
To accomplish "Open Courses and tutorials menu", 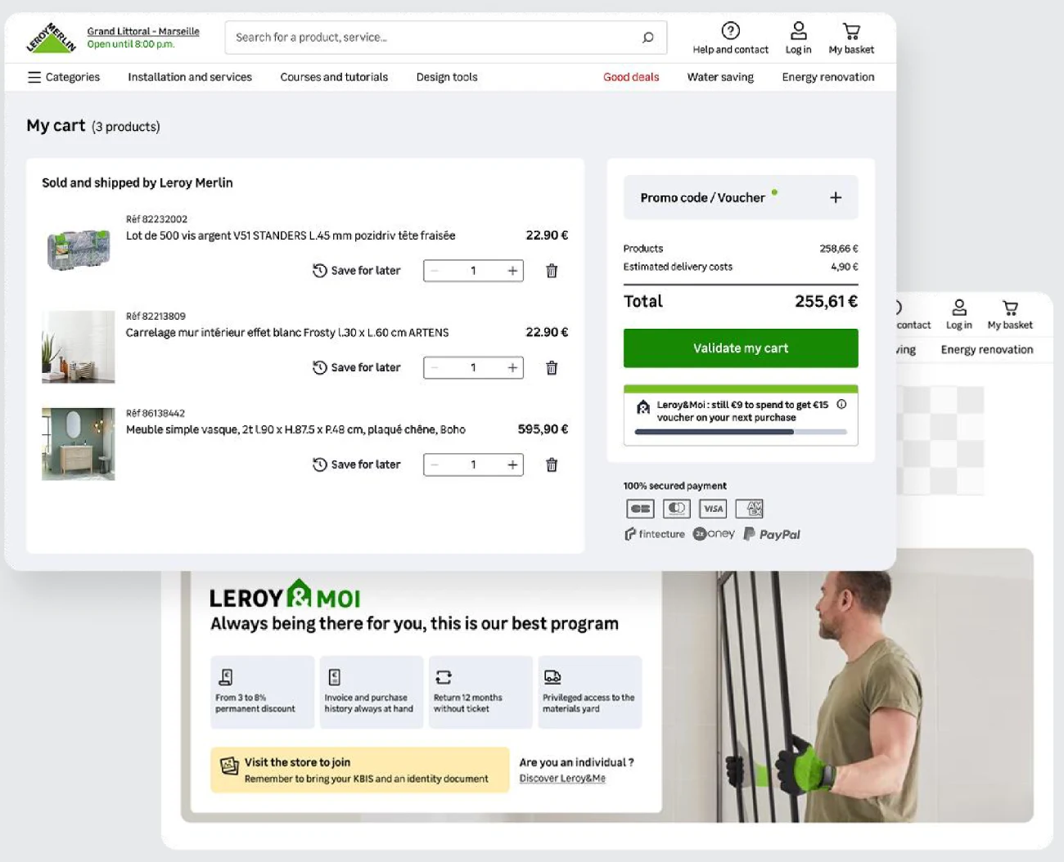I will click(334, 77).
